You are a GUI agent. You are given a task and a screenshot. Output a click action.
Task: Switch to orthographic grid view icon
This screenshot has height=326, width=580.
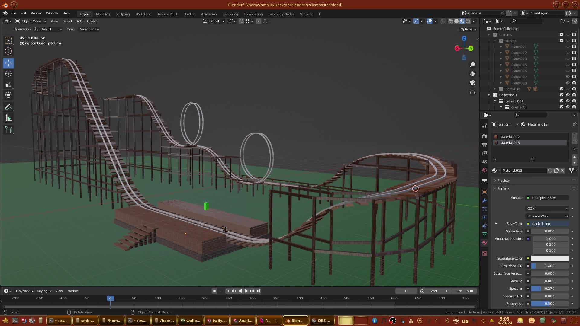(x=472, y=92)
